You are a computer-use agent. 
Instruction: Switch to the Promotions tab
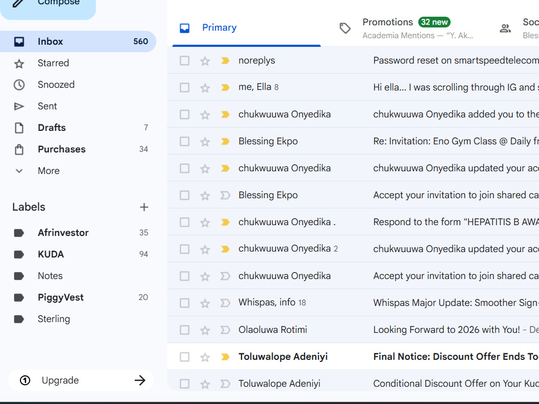point(407,28)
